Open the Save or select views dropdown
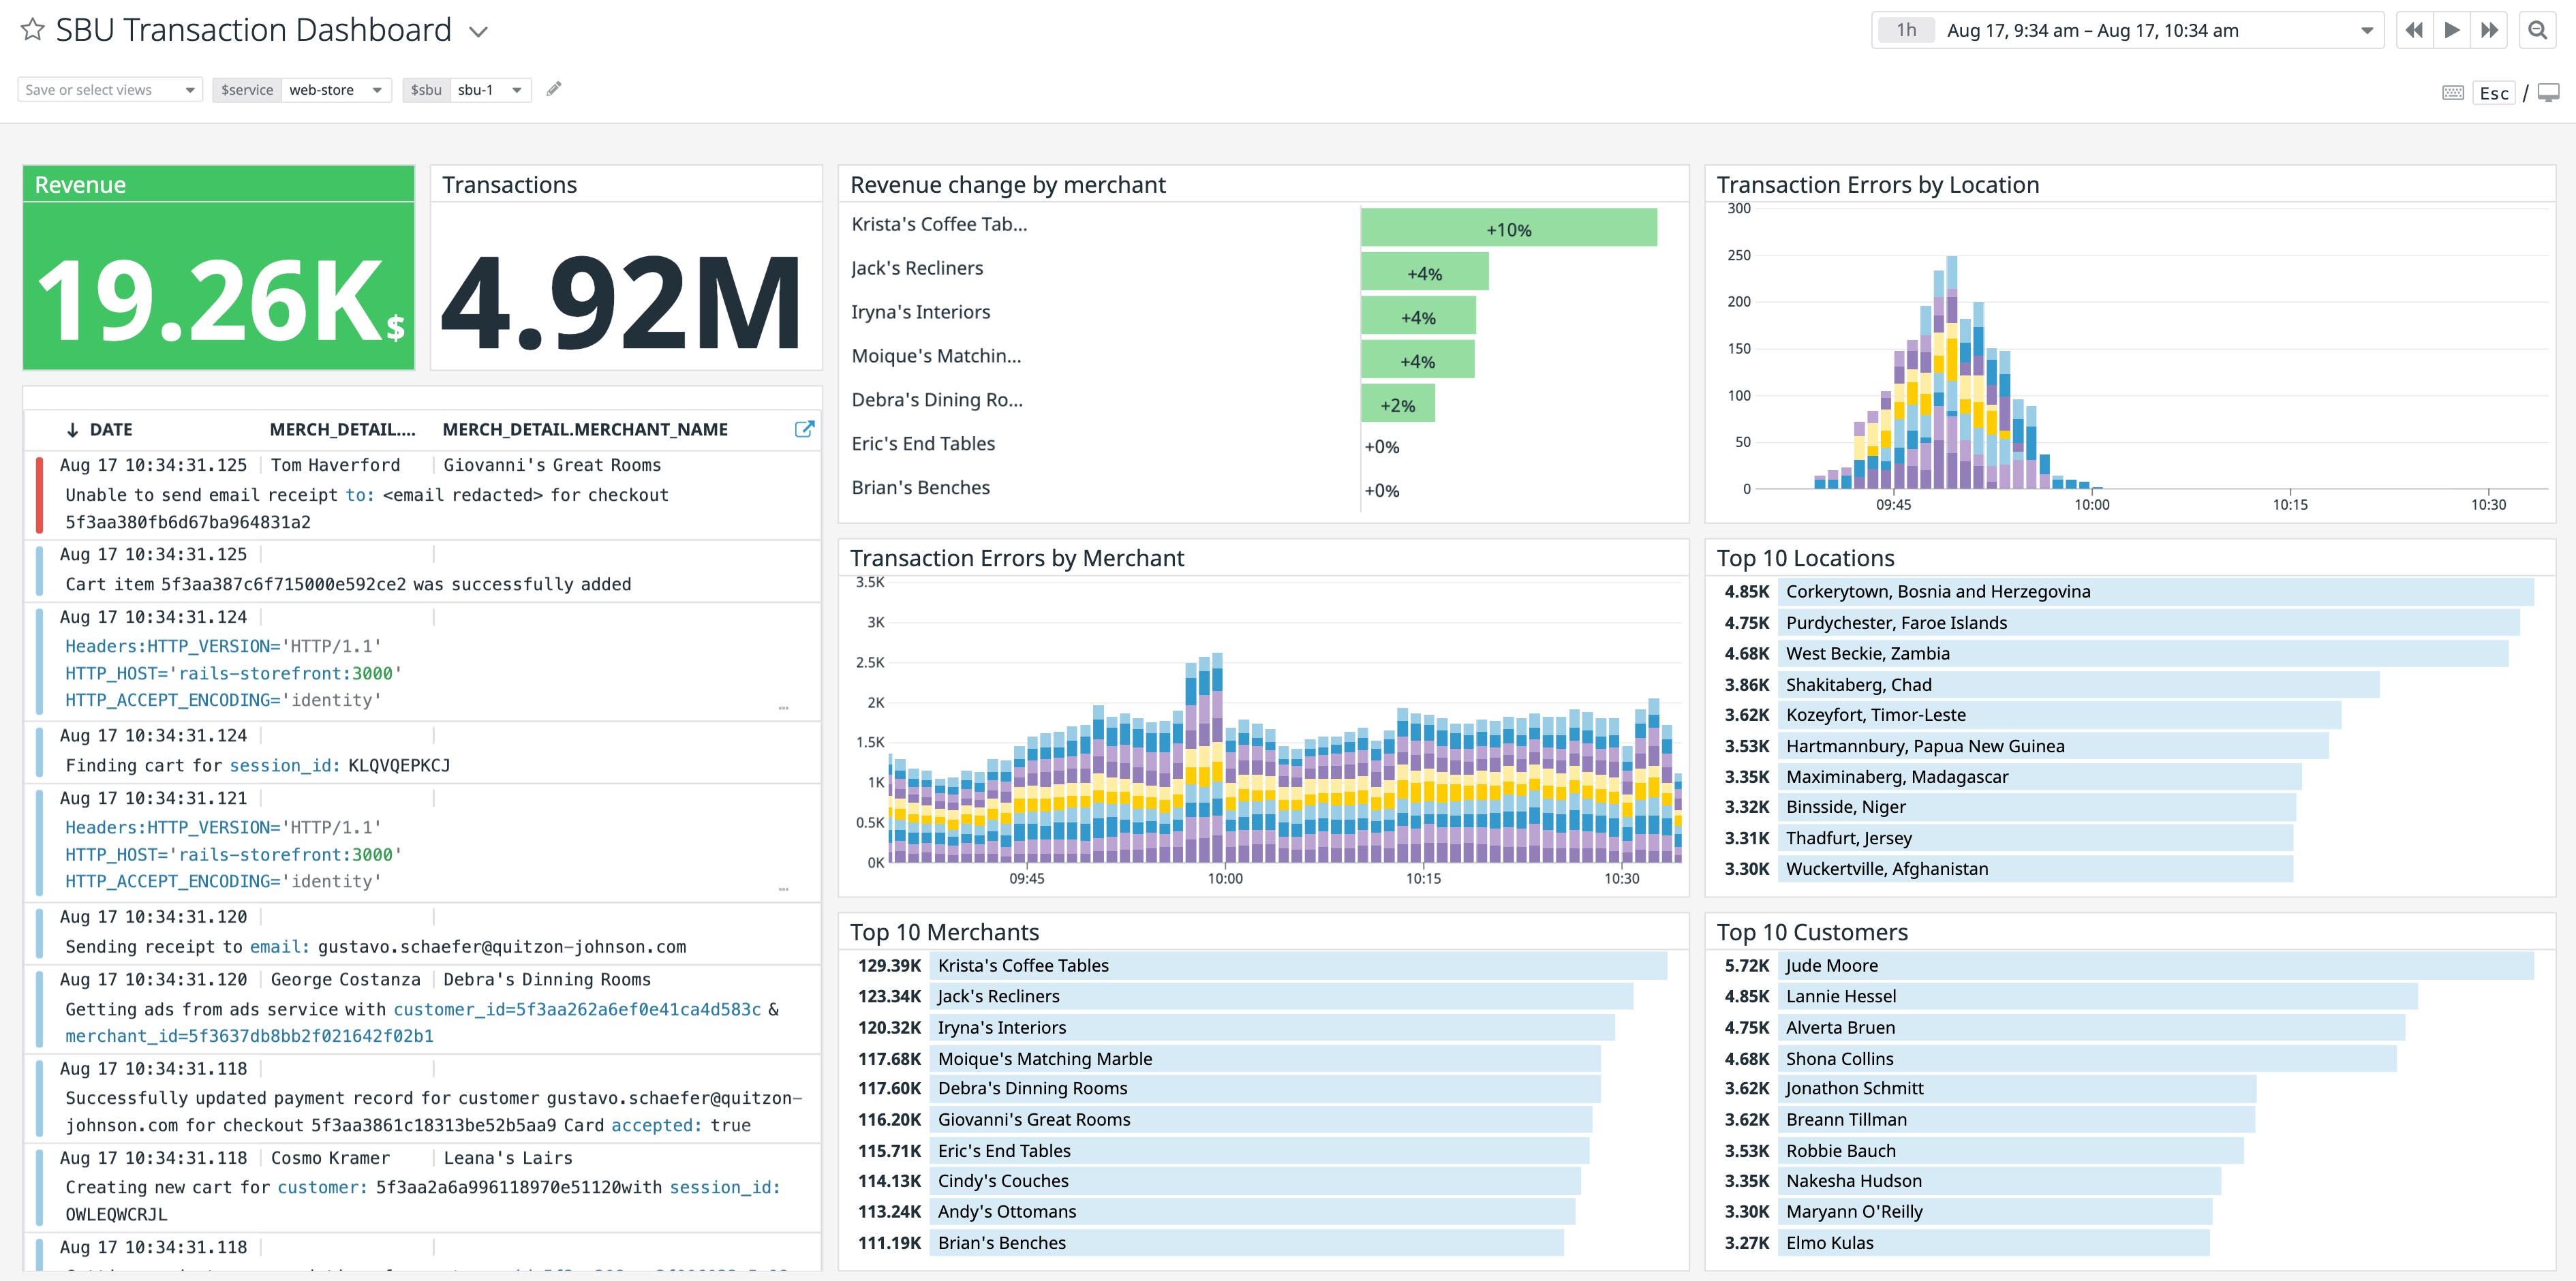 click(108, 89)
